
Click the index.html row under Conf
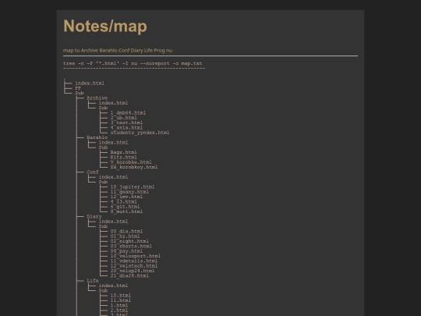[113, 177]
